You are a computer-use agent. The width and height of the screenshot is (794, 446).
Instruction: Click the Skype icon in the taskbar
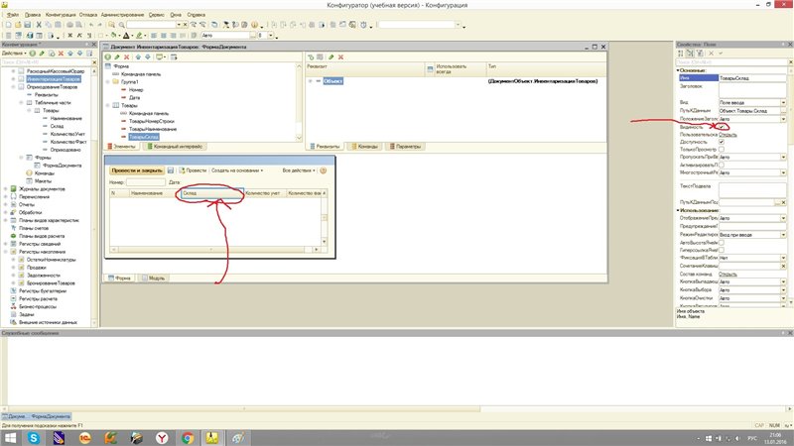34,437
